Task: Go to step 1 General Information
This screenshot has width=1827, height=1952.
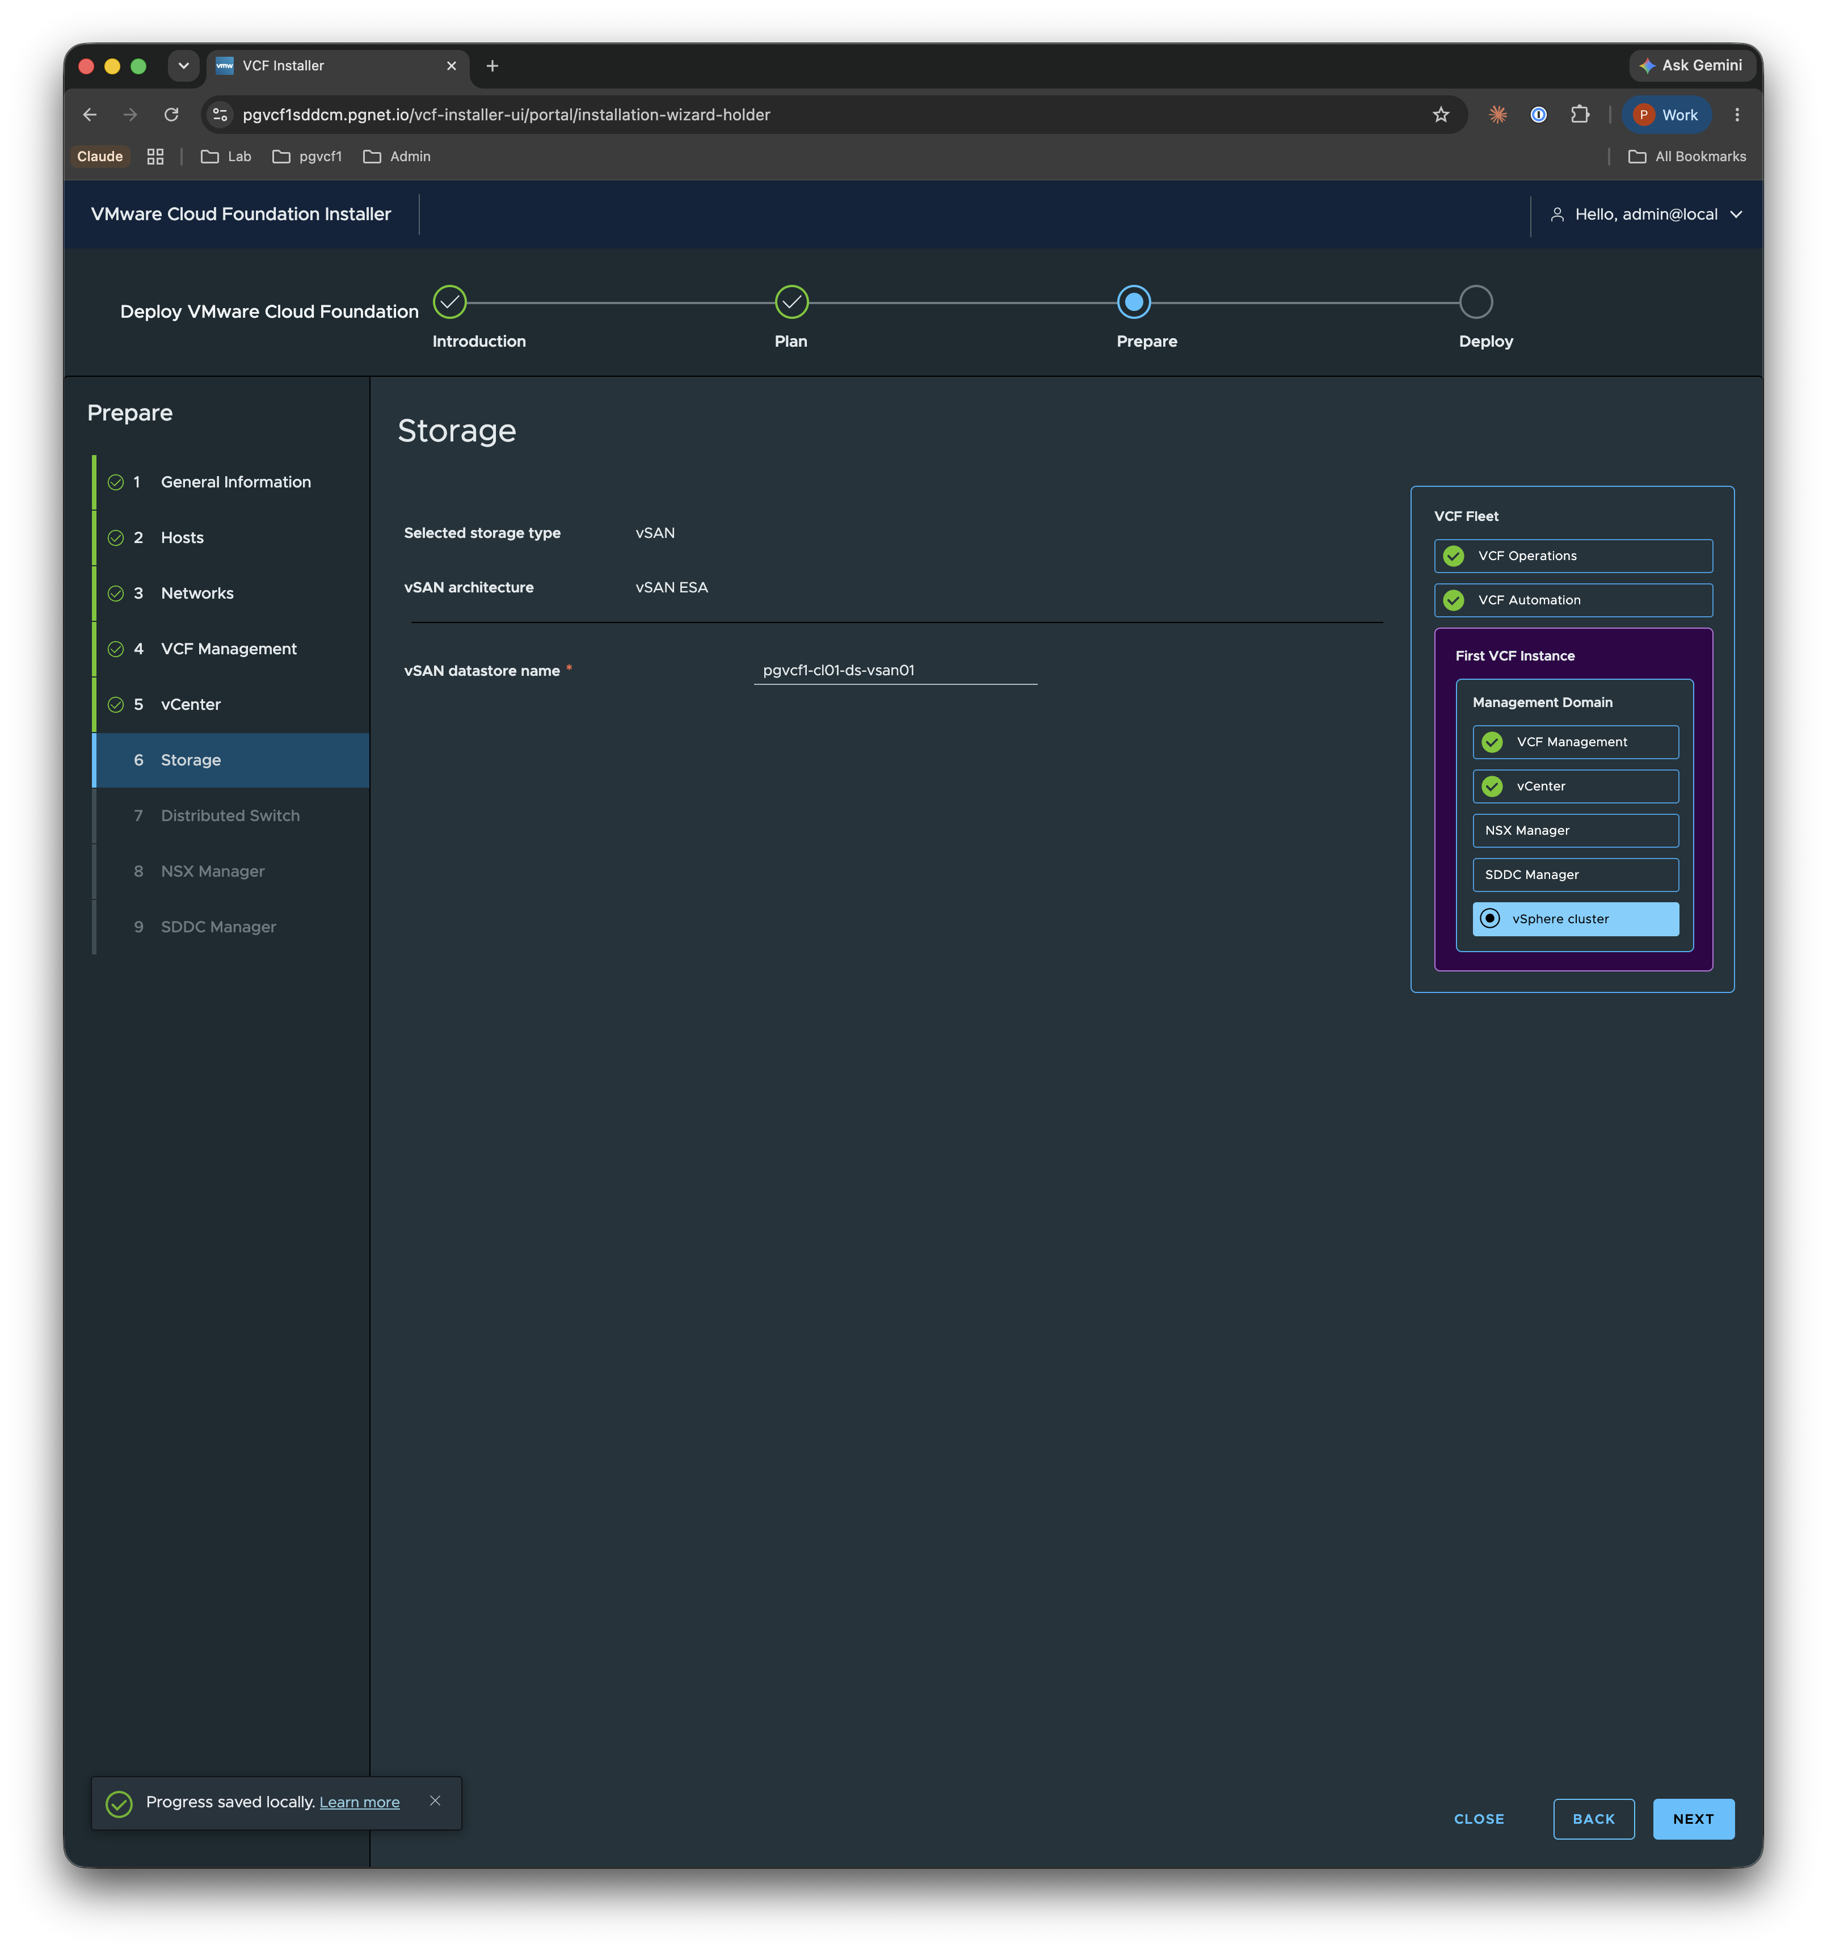Action: (231, 482)
